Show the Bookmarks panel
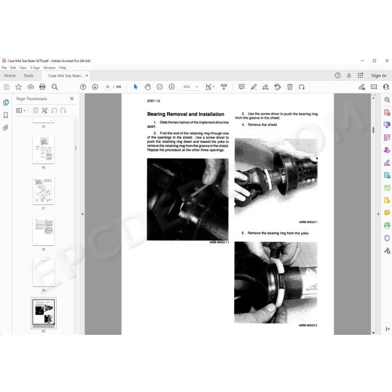The height and width of the screenshot is (392, 392). [6, 115]
